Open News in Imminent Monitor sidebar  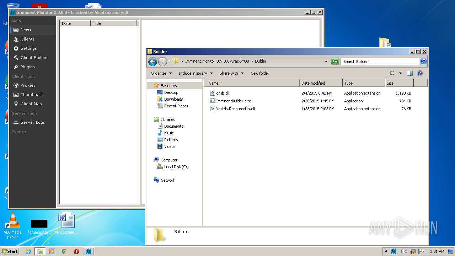pos(33,30)
